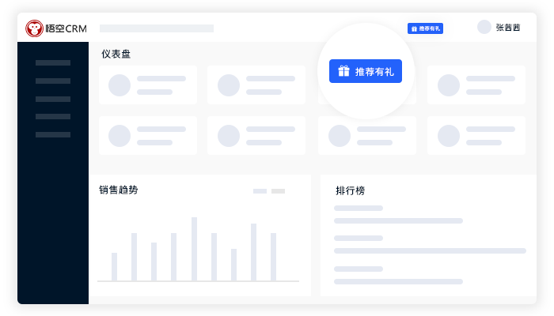Open the 张茜茜 user name menu
554x316 pixels.
pos(508,28)
